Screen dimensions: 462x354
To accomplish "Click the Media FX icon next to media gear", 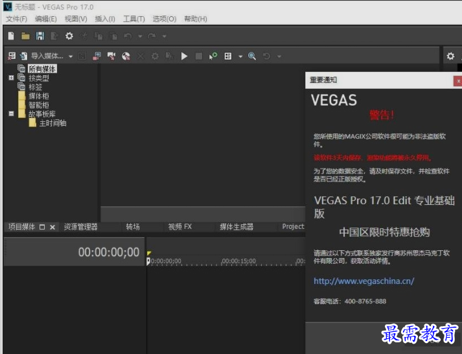I will (x=169, y=56).
